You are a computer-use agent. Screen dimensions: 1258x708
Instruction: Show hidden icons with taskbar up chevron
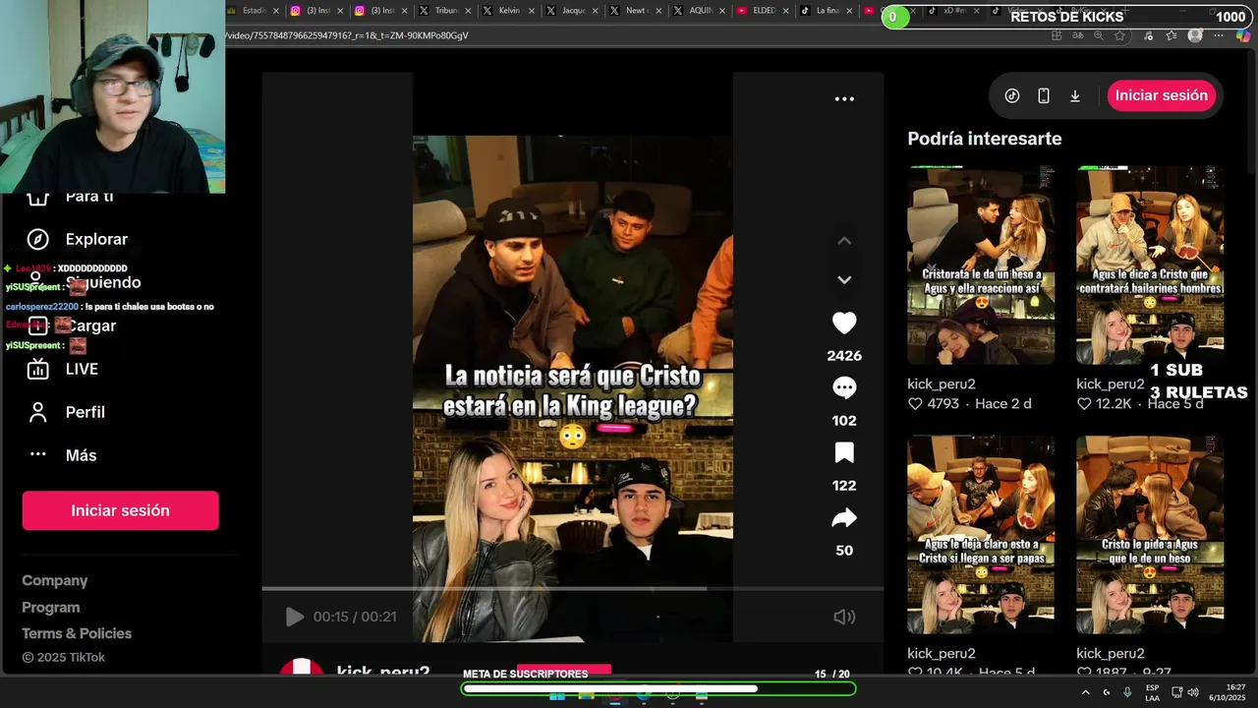pos(1085,692)
